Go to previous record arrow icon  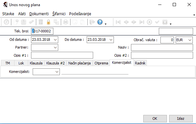(x=126, y=22)
